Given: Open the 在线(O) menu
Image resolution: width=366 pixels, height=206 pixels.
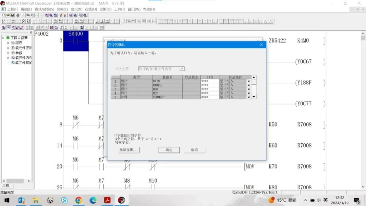Looking at the screenshot, I should tap(90, 9).
